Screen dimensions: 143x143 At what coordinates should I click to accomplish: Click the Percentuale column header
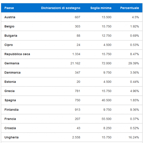(130, 8)
